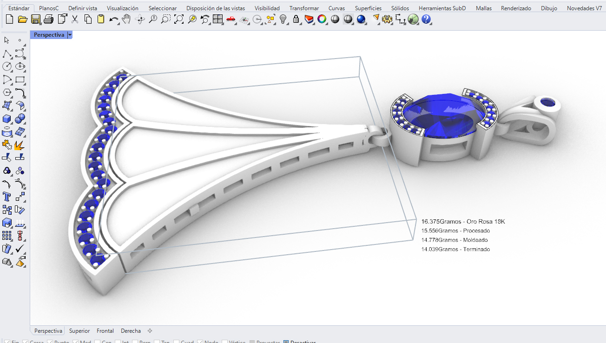Viewport: 606px width, 343px height.
Task: Click the hide objects lightbulb icon
Action: pos(283,19)
